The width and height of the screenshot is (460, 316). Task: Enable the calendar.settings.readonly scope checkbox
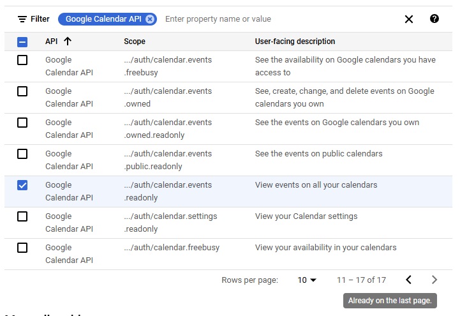(x=22, y=216)
